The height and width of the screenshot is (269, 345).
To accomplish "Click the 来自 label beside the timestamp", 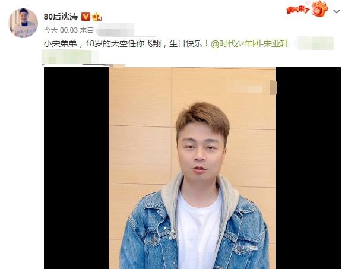I will 87,30.
